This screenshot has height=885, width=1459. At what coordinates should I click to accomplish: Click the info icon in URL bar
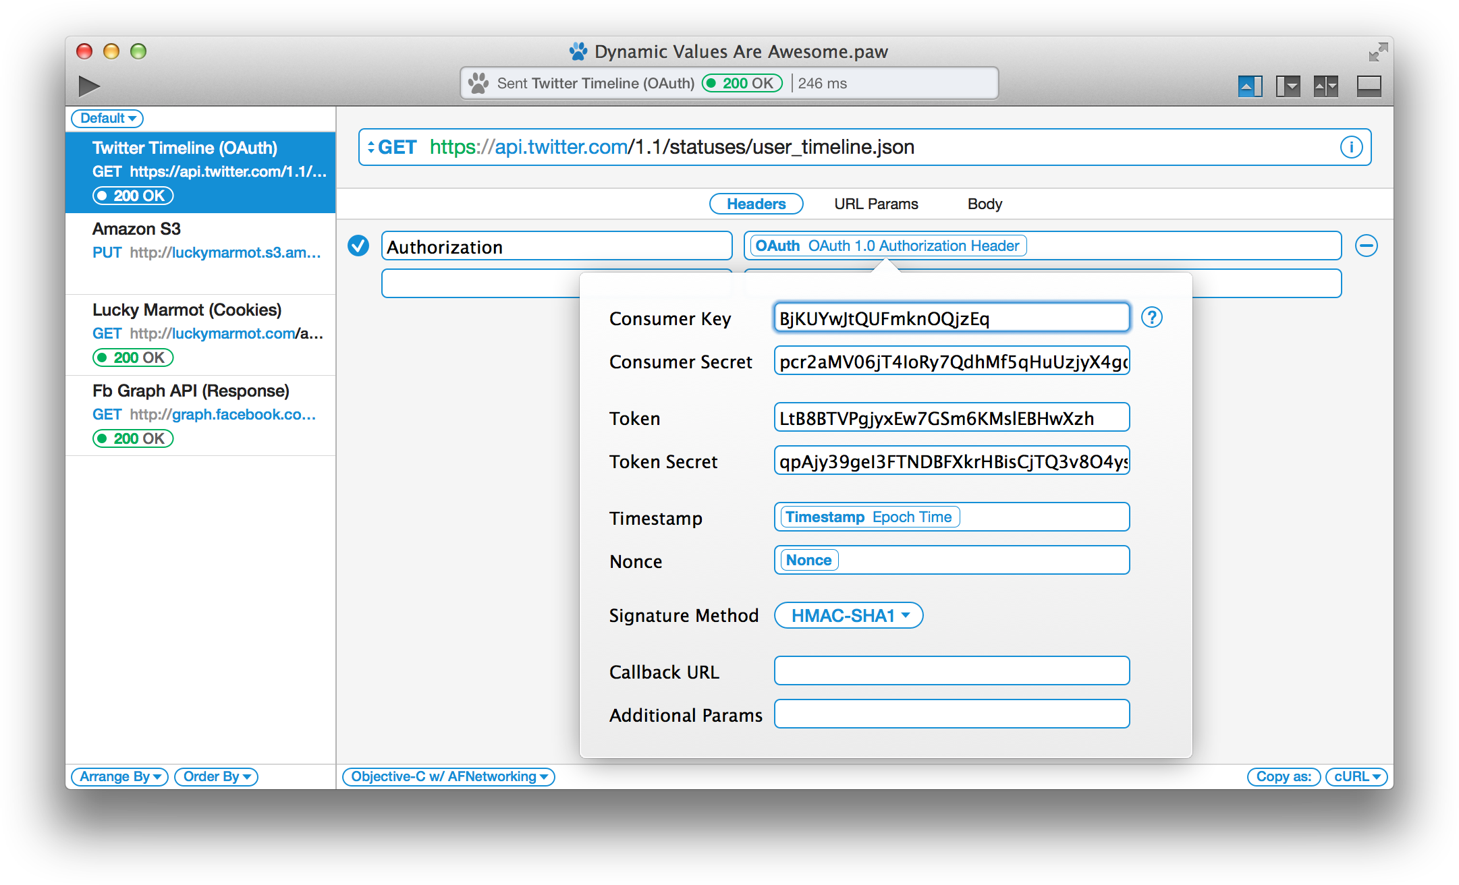coord(1351,147)
